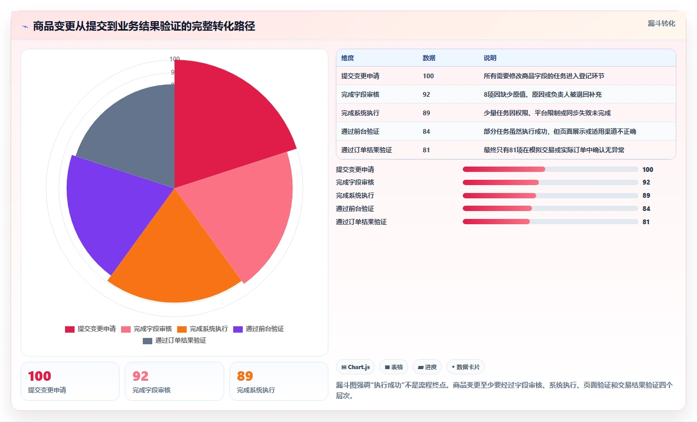Image resolution: width=697 pixels, height=422 pixels.
Task: Click the 说明 column header
Action: [490, 58]
